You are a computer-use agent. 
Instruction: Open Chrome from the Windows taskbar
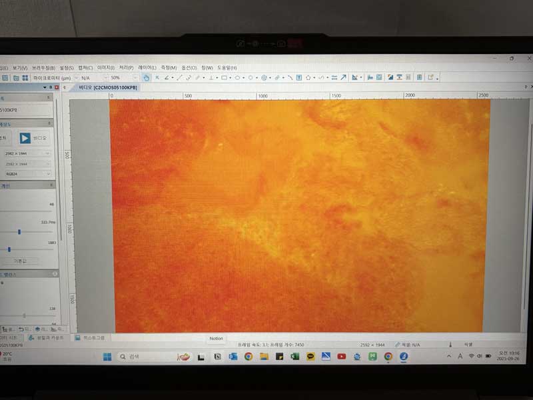[248, 357]
